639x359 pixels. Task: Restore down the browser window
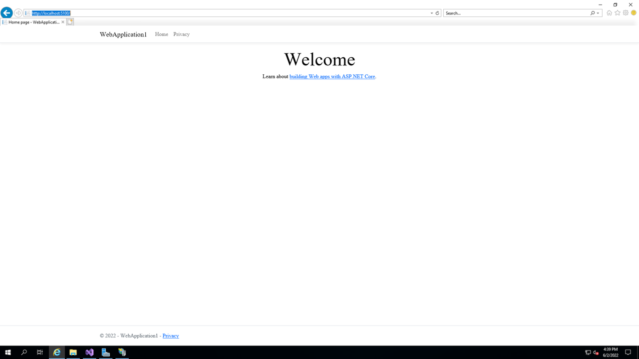tap(616, 4)
